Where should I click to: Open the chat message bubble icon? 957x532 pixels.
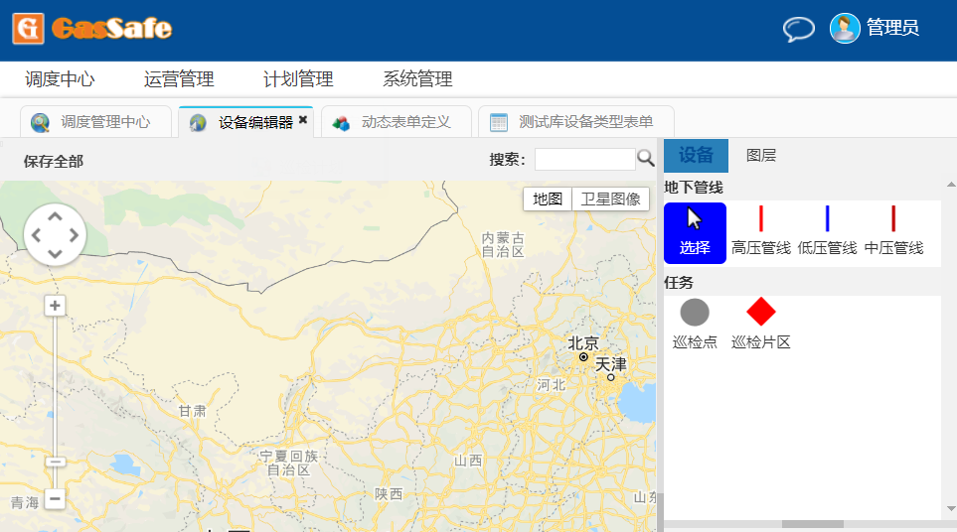click(x=798, y=29)
